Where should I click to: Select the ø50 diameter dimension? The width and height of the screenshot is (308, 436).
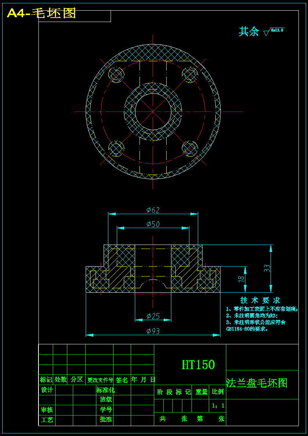pyautogui.click(x=153, y=224)
